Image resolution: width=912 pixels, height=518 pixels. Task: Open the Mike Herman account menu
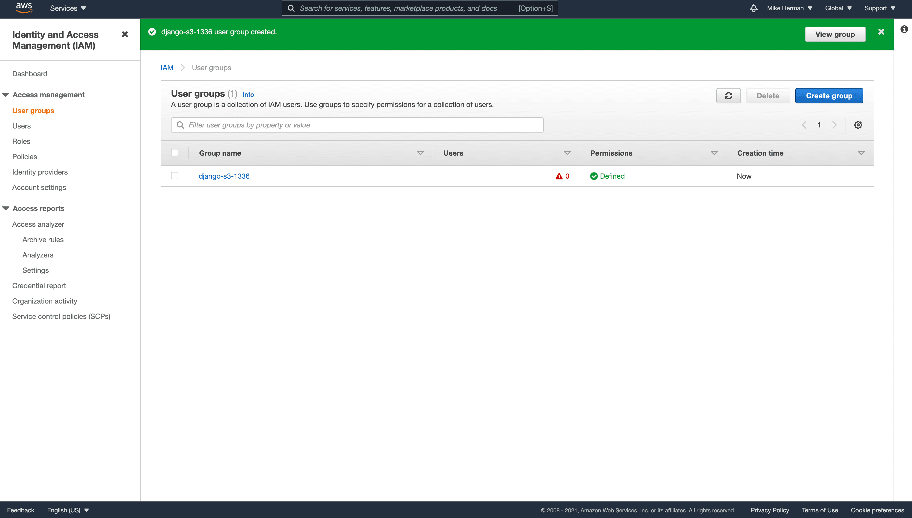tap(790, 8)
